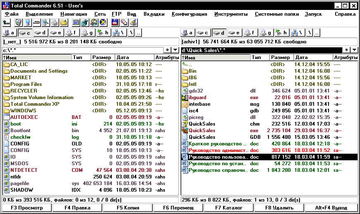
Task: Open the Системные папки menu
Action: pos(277,14)
